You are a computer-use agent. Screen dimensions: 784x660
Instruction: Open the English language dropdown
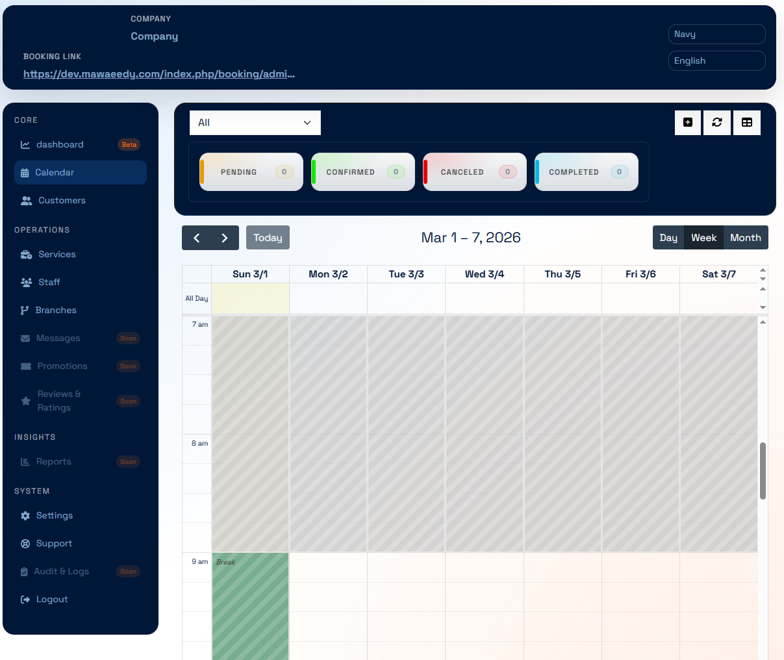click(x=716, y=60)
